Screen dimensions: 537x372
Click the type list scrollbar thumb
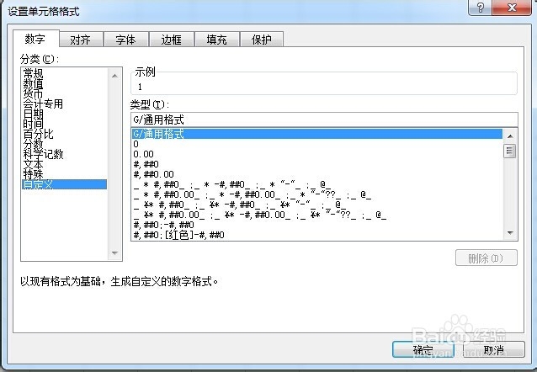[510, 151]
